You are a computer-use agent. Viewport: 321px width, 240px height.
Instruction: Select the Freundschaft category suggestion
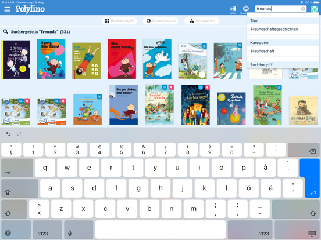[283, 51]
